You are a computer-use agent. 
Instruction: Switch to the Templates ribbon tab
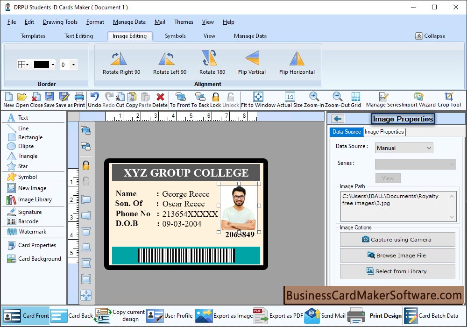33,36
